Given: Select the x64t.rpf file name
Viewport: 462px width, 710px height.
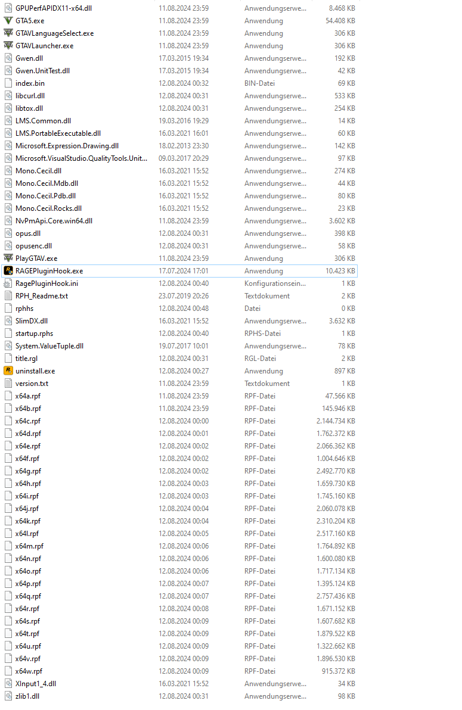Looking at the screenshot, I should coord(27,634).
